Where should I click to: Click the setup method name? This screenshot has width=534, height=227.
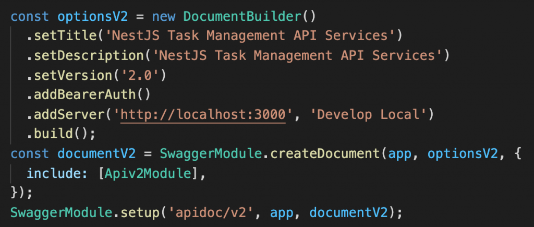point(140,213)
